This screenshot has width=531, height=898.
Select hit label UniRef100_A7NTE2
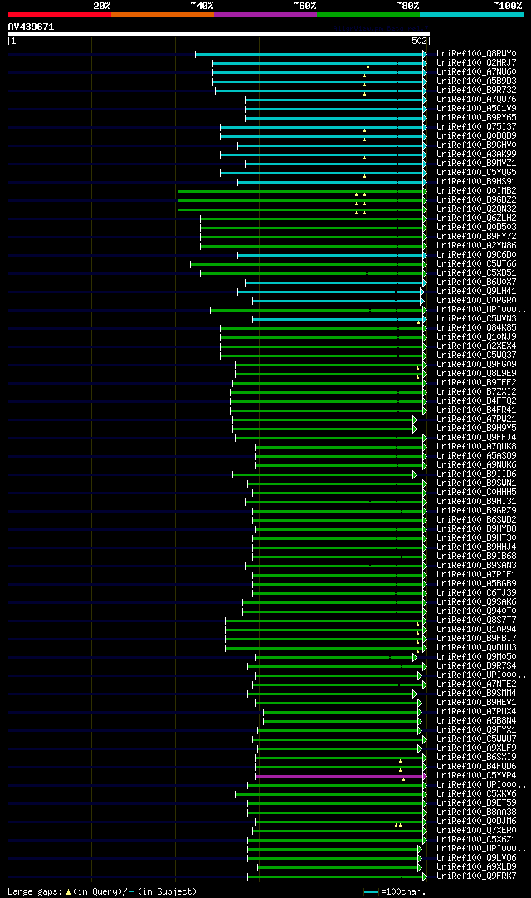coord(476,685)
